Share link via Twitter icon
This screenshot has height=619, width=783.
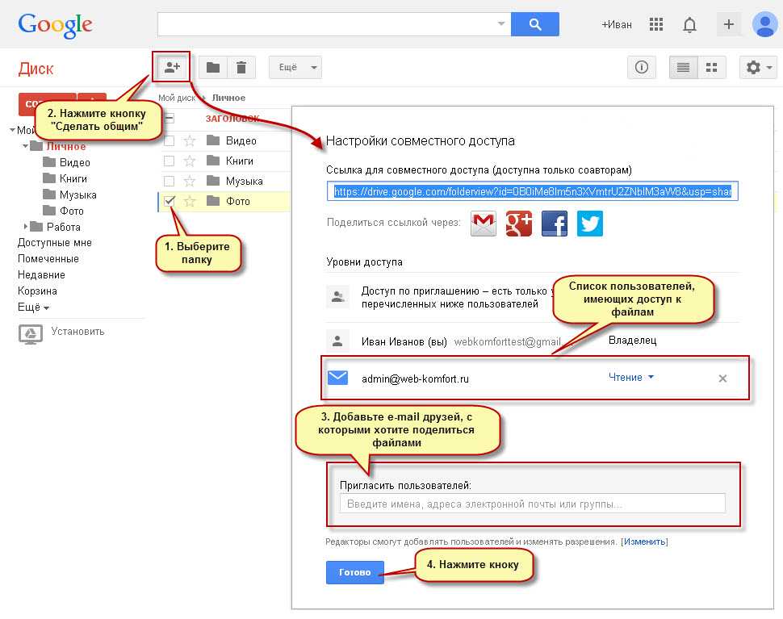[590, 223]
